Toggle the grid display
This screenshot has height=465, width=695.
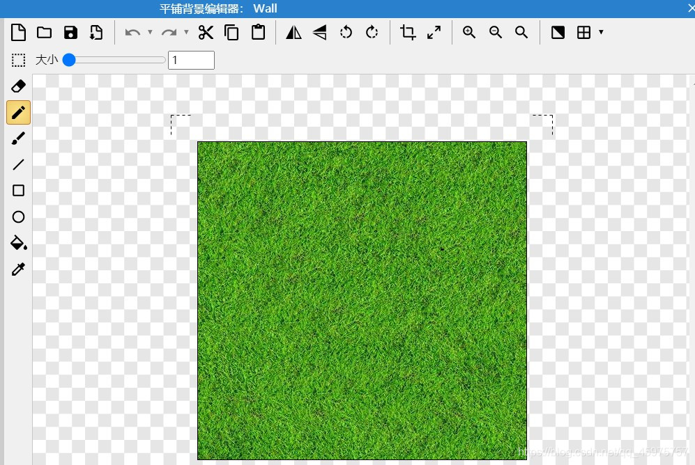point(583,32)
